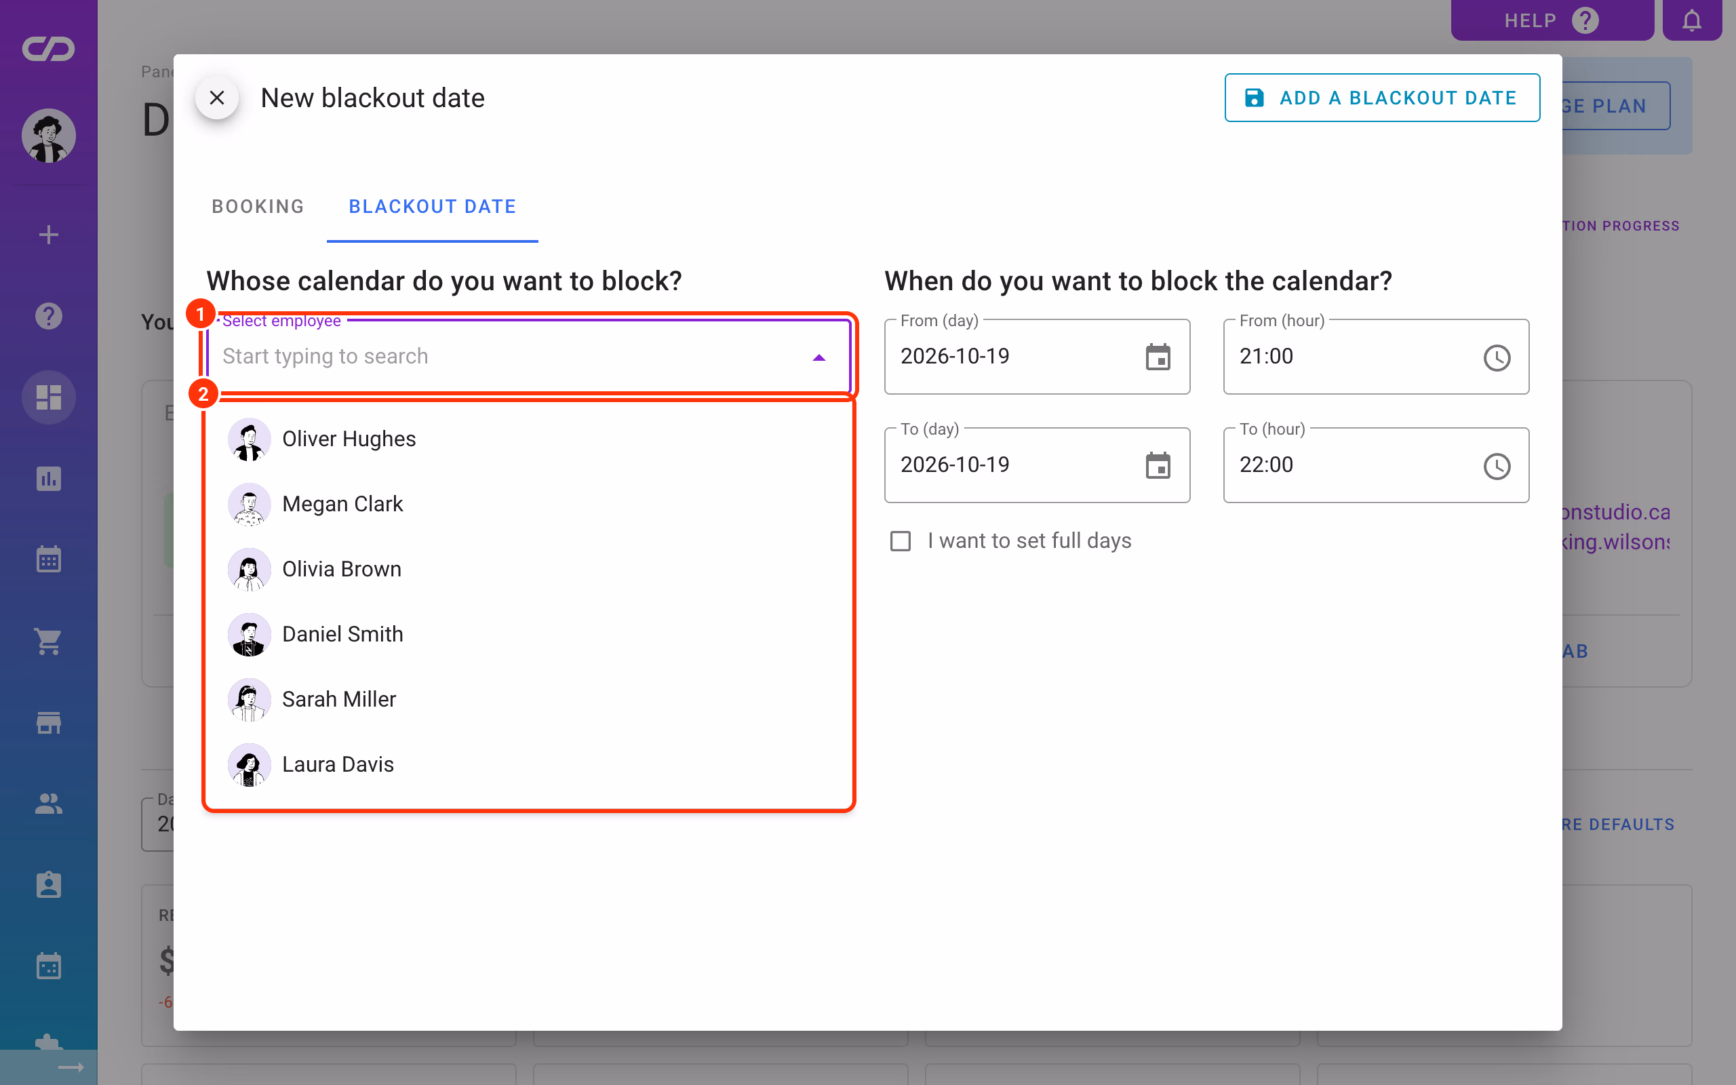
Task: Open the notifications bell
Action: coord(1691,20)
